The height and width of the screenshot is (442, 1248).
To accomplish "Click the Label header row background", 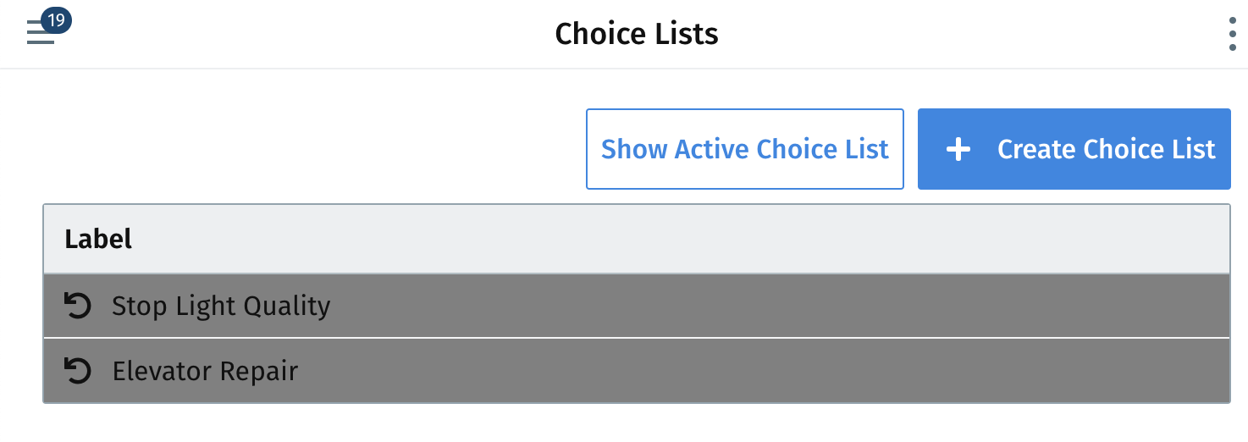I will point(637,239).
